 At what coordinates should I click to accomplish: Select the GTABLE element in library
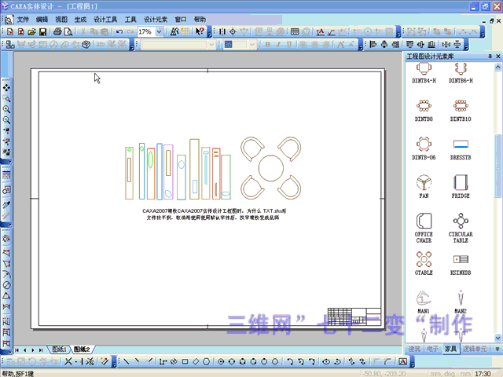pos(424,264)
